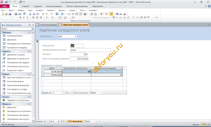Click the Find binoculars icon
This screenshot has height=127, width=211.
tap(117, 14)
